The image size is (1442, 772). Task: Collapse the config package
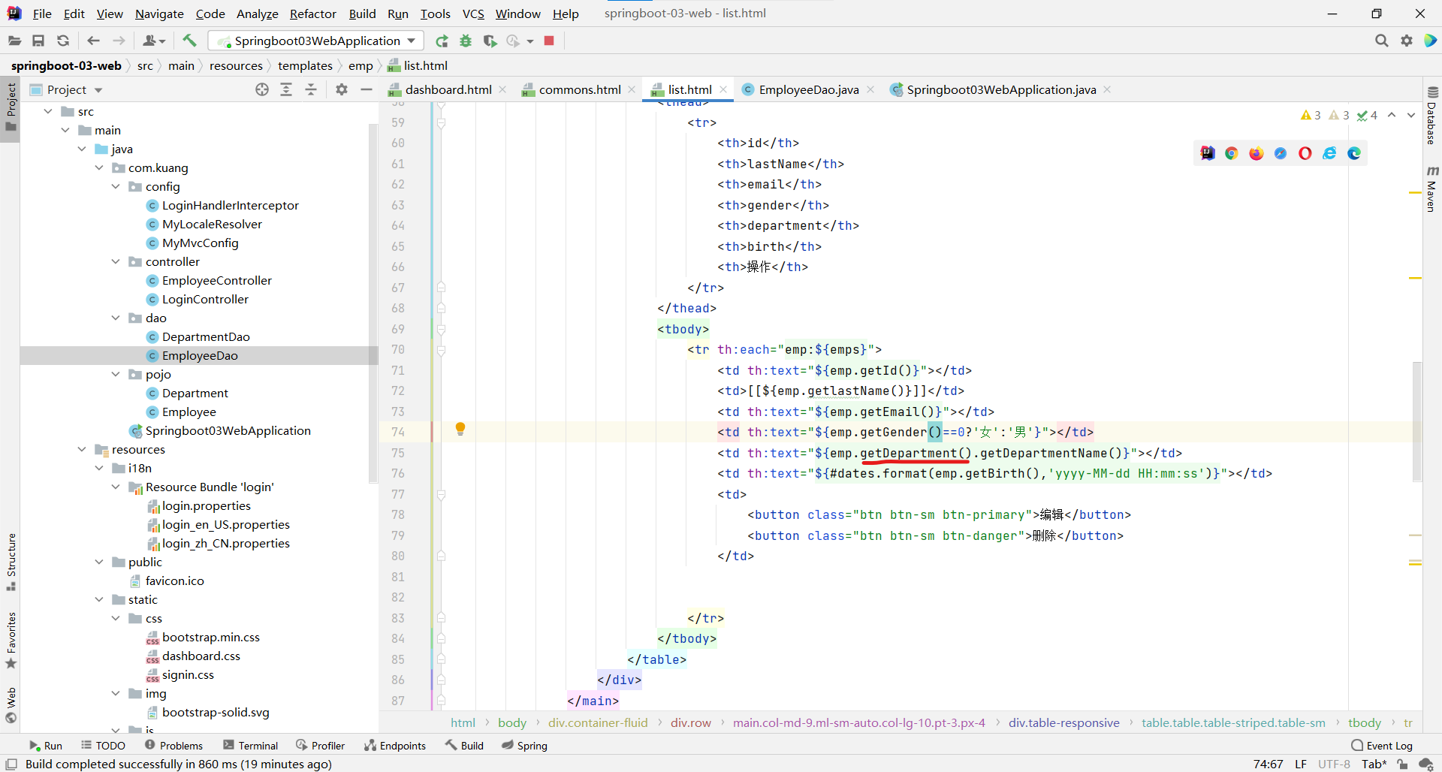(x=116, y=186)
